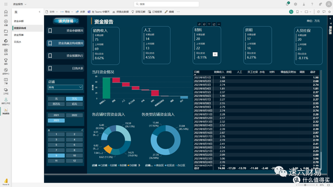The image size is (333, 187).
Task: Show filters icon on 材料 visual
Action: (x=209, y=24)
